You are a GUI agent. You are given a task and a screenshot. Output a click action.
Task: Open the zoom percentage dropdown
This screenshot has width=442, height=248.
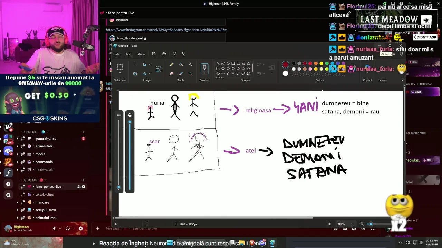click(352, 224)
